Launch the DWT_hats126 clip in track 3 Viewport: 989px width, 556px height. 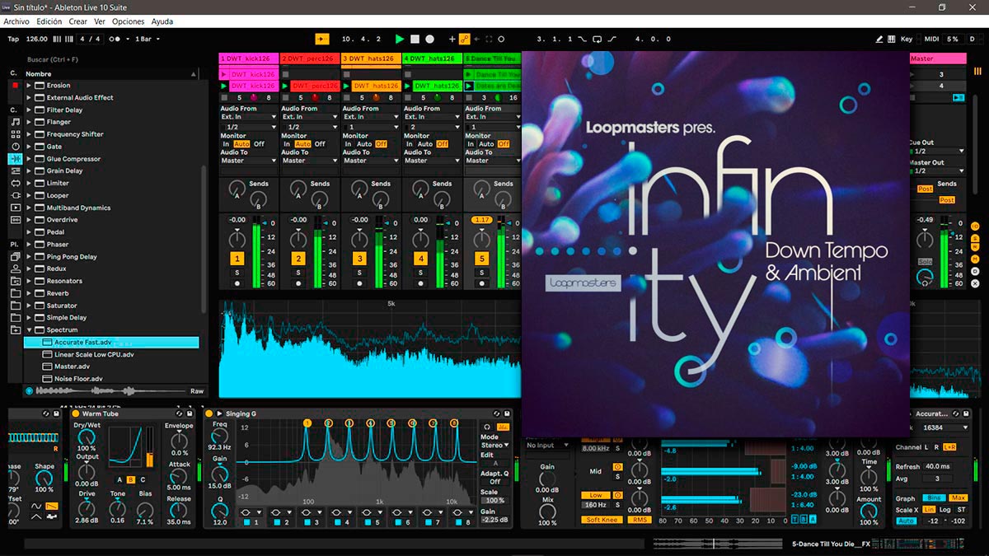347,86
